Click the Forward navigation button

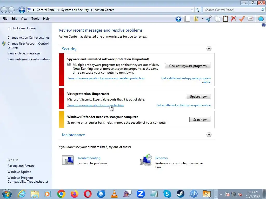tap(11, 10)
